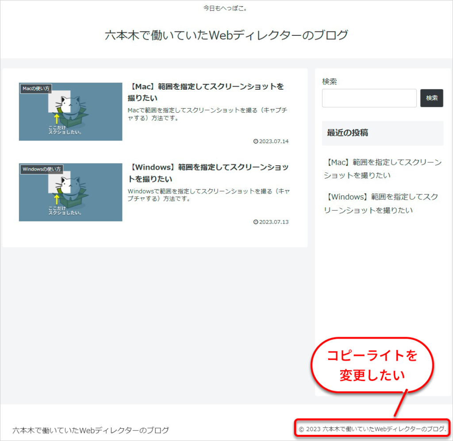Open the 【Mac】 link under 最近の投稿

point(382,168)
